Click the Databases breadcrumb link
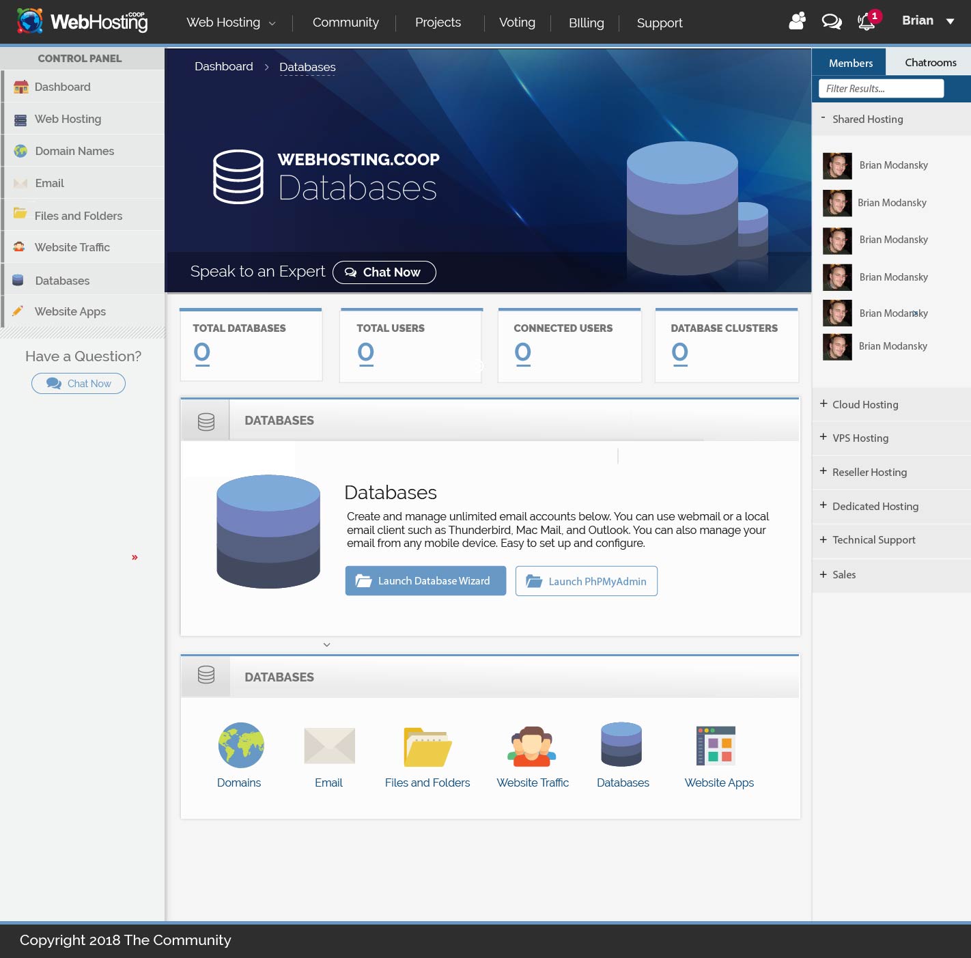The width and height of the screenshot is (971, 958). pos(307,67)
